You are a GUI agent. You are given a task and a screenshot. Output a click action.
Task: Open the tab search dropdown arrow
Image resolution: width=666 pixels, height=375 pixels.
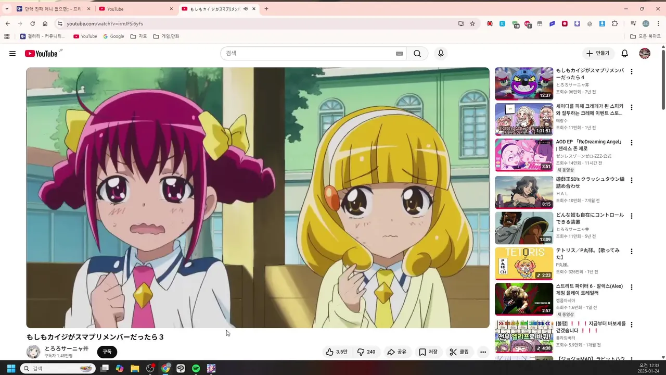point(7,9)
